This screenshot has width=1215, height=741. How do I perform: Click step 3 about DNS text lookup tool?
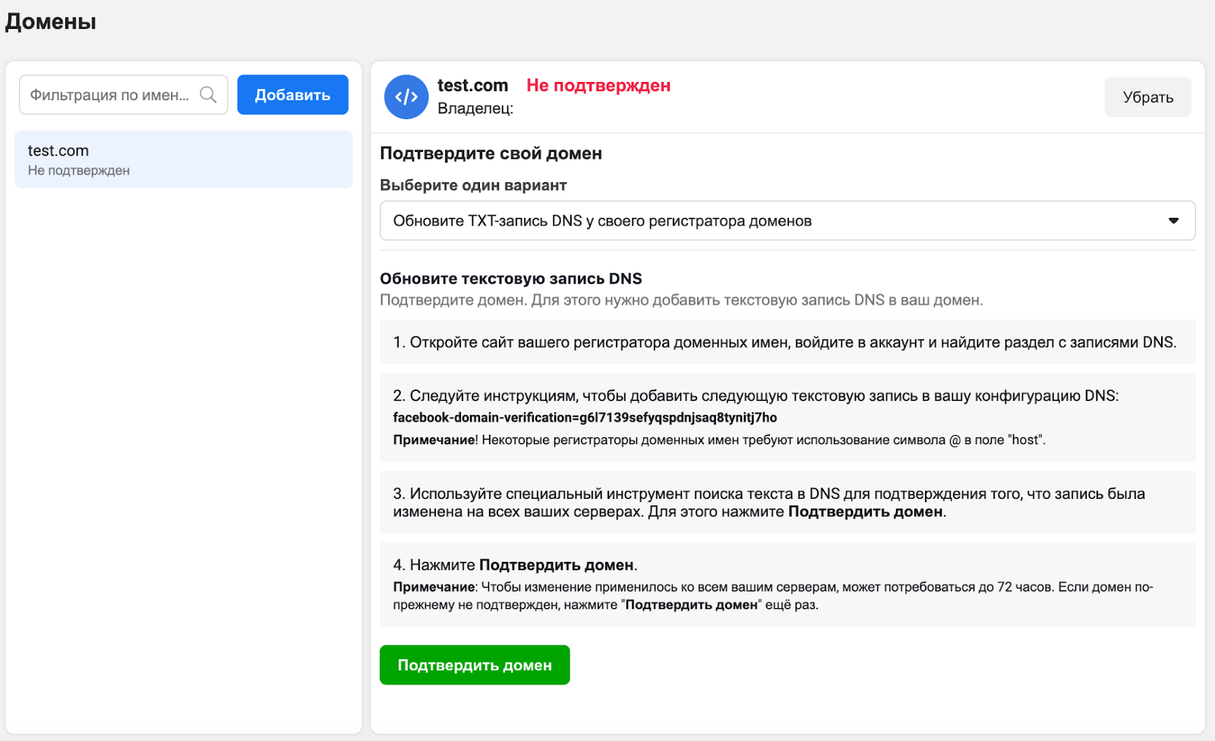coord(768,503)
